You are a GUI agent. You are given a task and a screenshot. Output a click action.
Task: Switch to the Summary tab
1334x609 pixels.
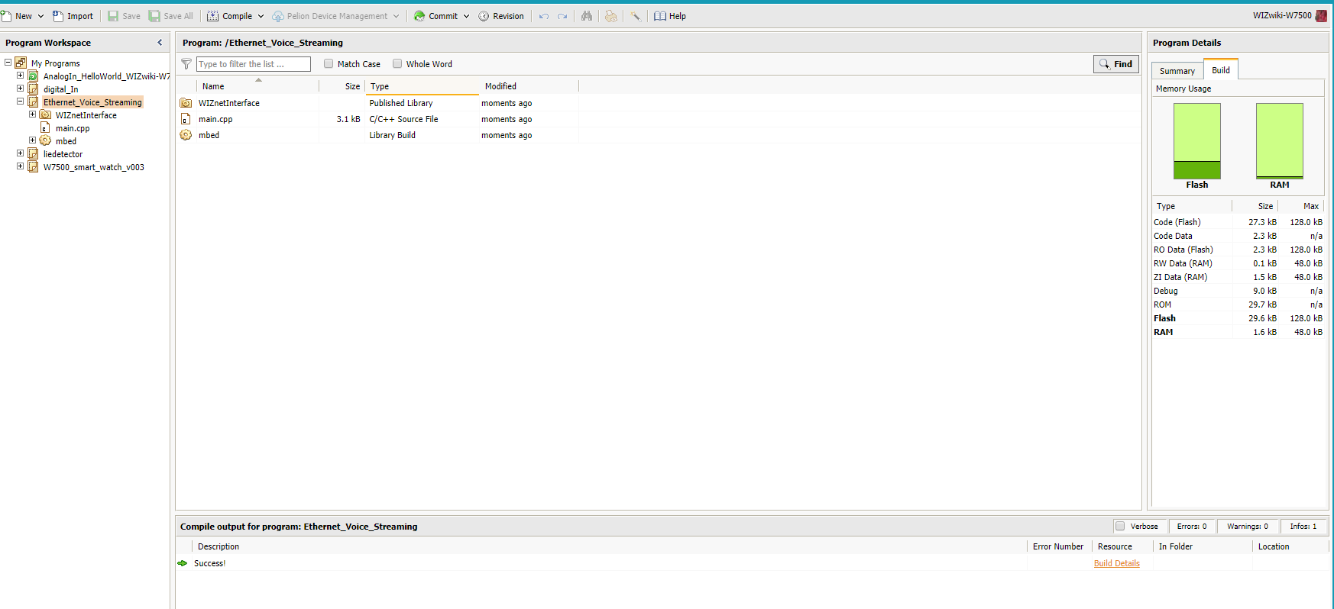1177,71
